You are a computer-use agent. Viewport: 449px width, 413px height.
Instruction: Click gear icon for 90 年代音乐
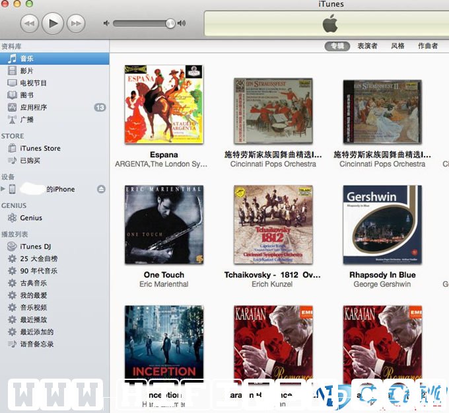tap(12, 270)
